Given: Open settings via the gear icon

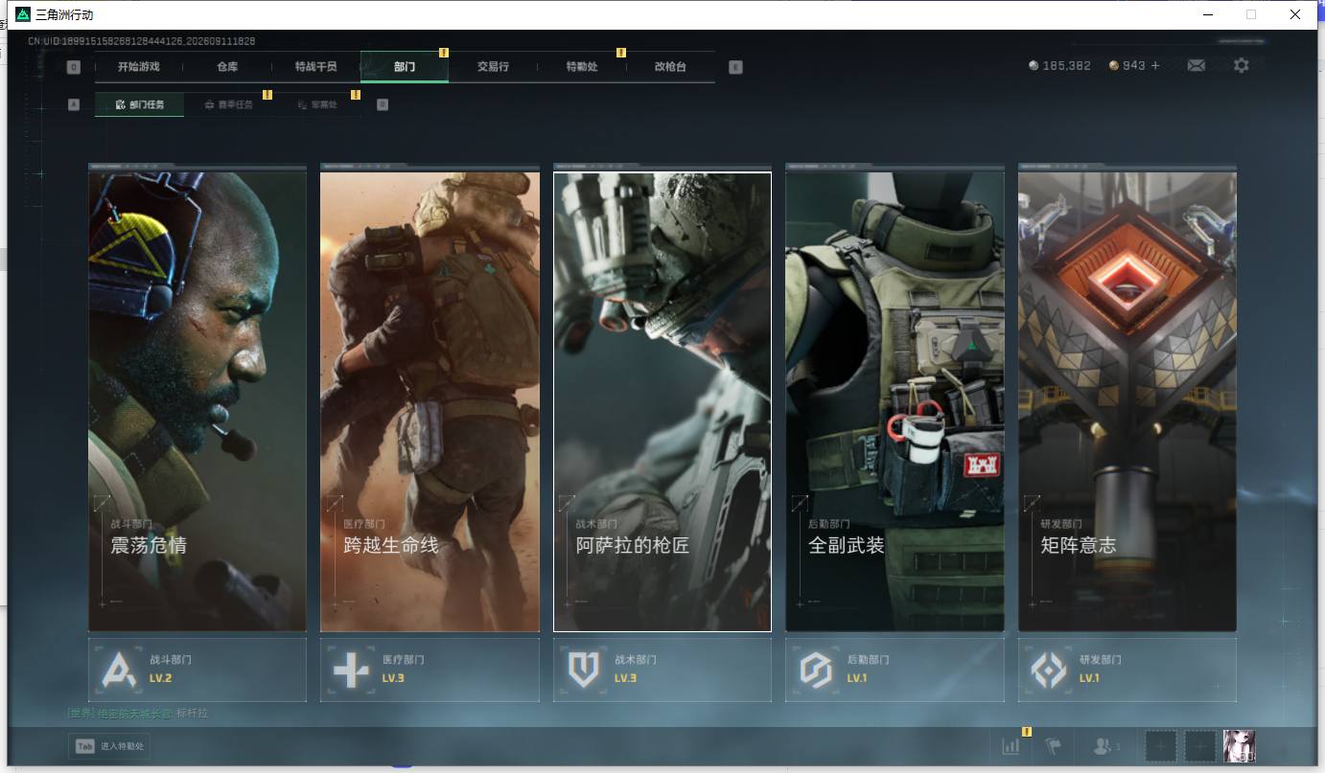Looking at the screenshot, I should click(1242, 65).
